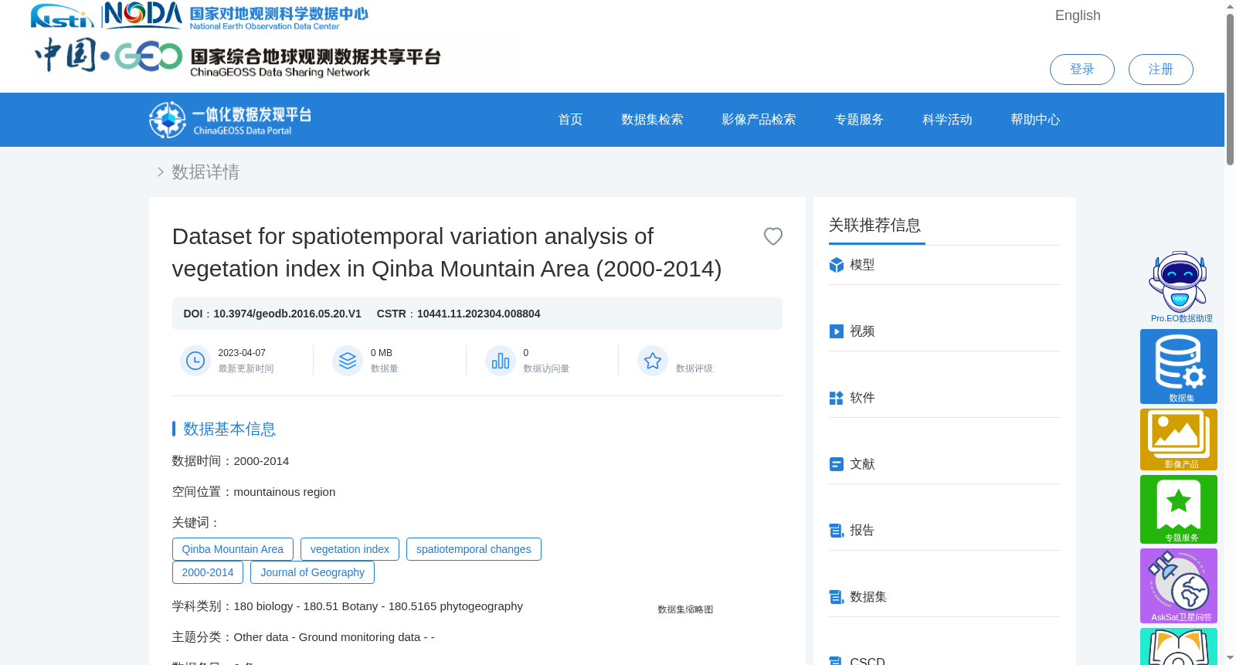This screenshot has height=665, width=1236.
Task: Open 帮助中心 menu item
Action: click(1035, 120)
